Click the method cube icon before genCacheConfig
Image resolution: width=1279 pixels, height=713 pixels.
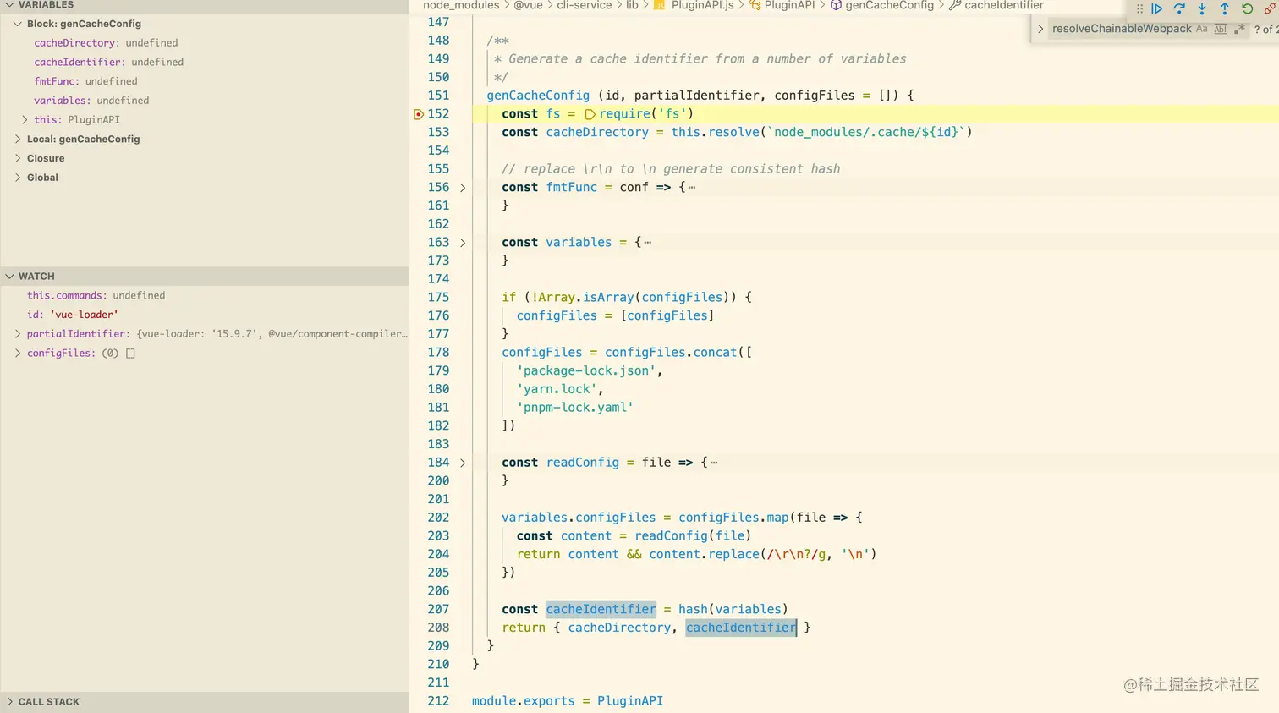(x=836, y=5)
